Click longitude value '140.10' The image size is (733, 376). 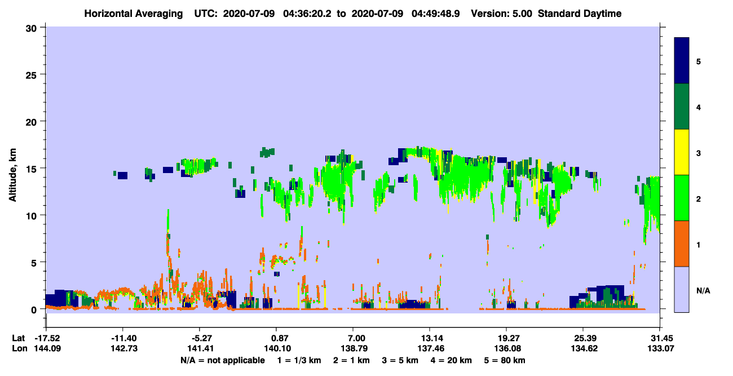[x=276, y=349]
